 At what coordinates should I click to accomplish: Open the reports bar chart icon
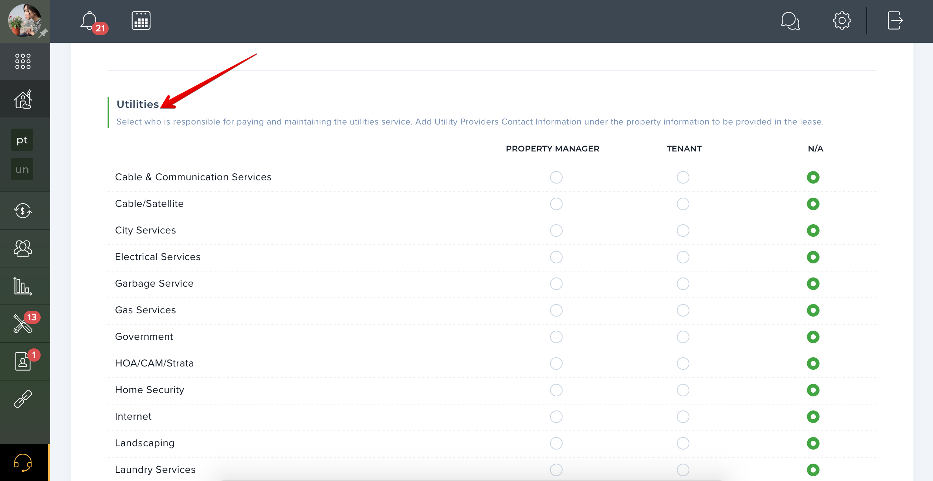[23, 286]
